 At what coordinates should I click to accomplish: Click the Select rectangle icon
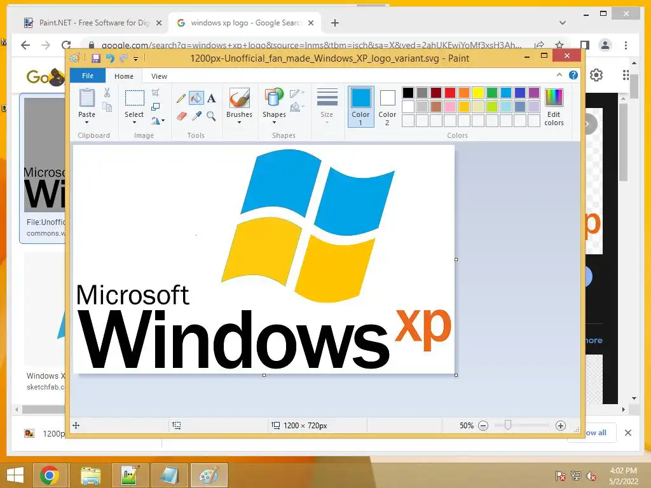coord(135,98)
